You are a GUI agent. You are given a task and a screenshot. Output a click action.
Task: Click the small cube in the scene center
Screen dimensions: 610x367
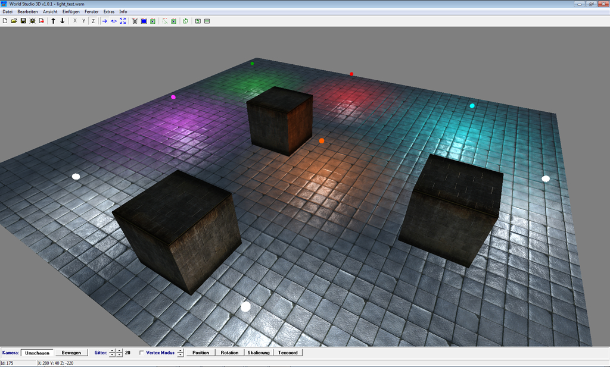[280, 121]
